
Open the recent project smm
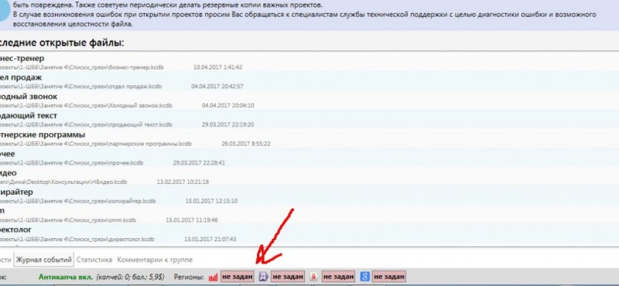coord(2,211)
